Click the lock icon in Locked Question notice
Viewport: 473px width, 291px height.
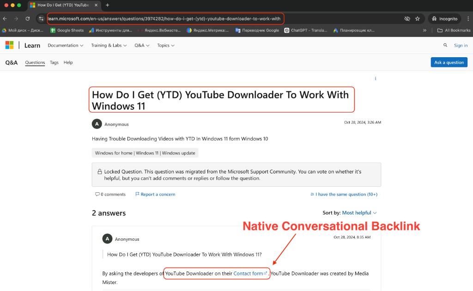[100, 172]
